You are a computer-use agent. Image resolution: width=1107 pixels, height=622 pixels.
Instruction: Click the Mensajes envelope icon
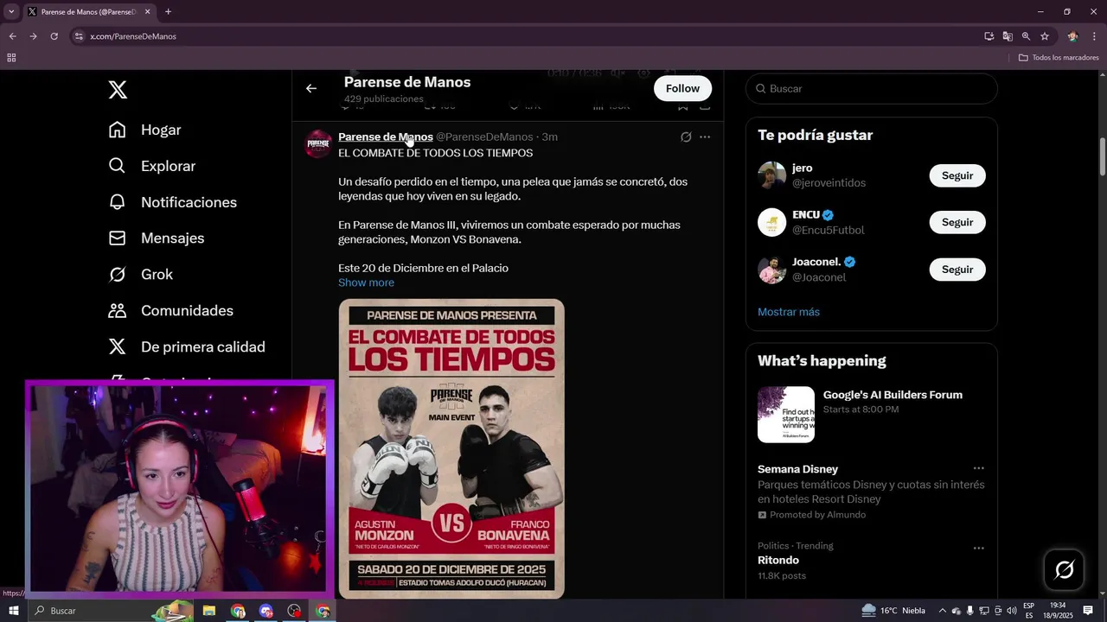pyautogui.click(x=118, y=238)
